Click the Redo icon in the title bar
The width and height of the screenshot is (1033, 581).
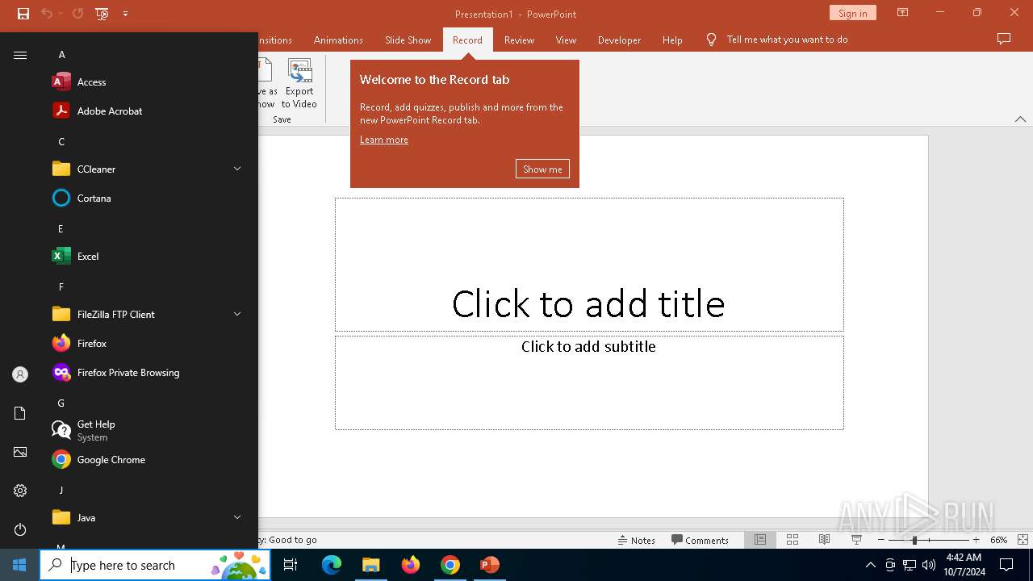coord(77,14)
